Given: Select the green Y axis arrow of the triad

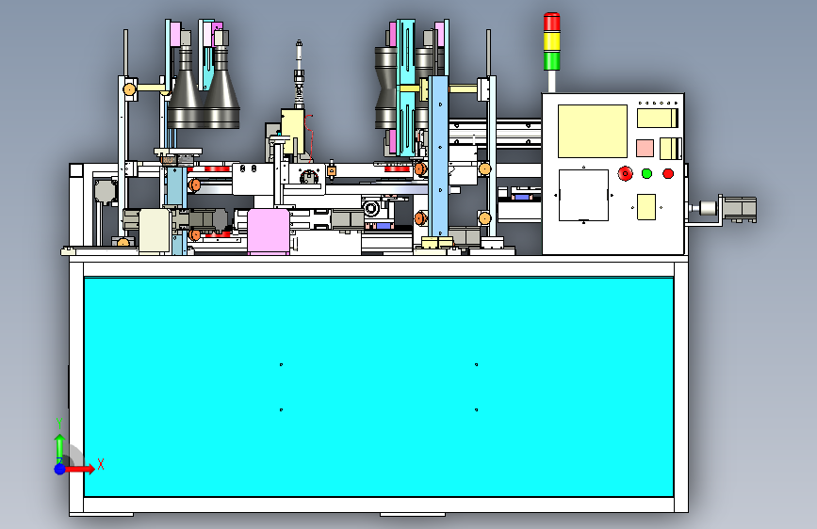Looking at the screenshot, I should (x=59, y=447).
